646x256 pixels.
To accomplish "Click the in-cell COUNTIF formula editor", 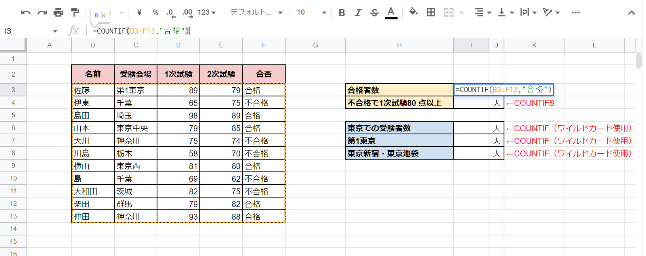I will tap(504, 90).
